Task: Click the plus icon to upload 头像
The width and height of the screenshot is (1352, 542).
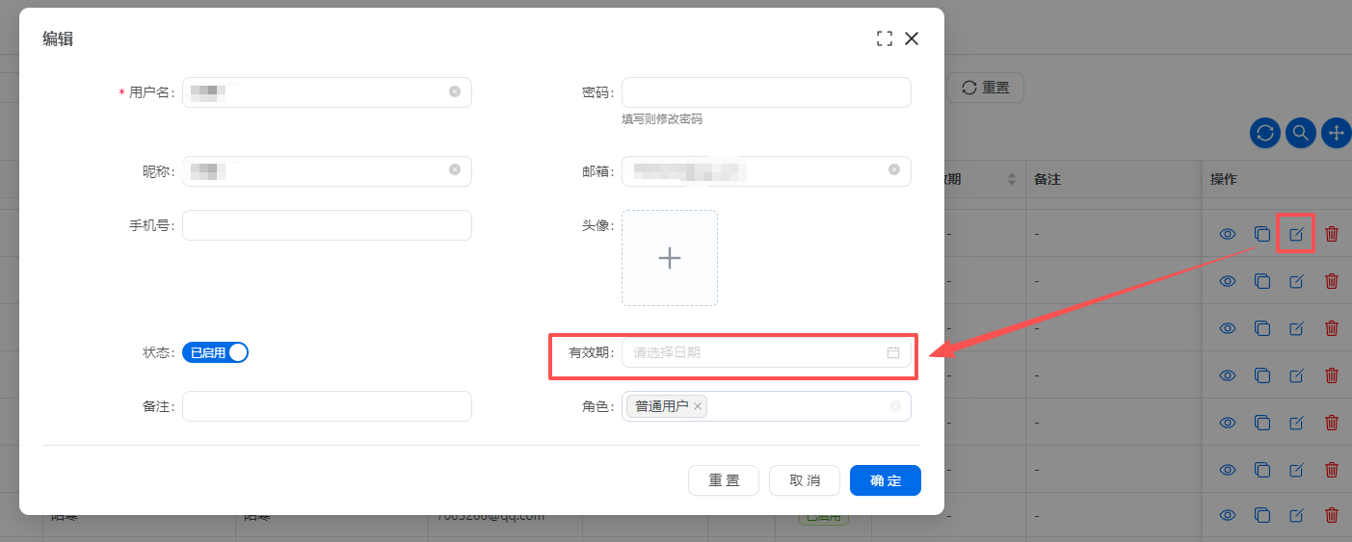Action: click(x=669, y=258)
